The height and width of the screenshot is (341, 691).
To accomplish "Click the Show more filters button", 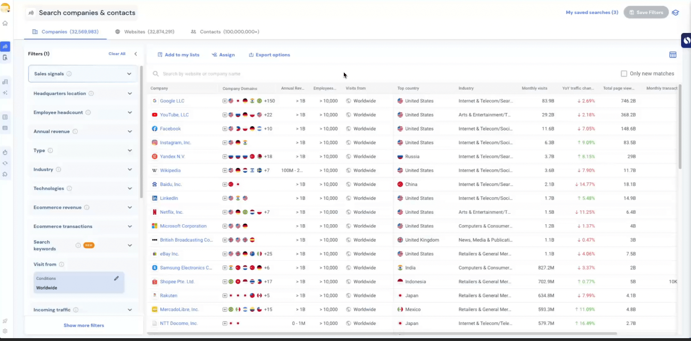I will [x=83, y=325].
